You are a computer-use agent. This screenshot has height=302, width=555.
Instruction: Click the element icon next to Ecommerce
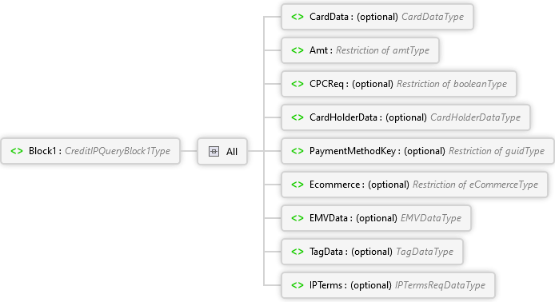click(x=297, y=185)
